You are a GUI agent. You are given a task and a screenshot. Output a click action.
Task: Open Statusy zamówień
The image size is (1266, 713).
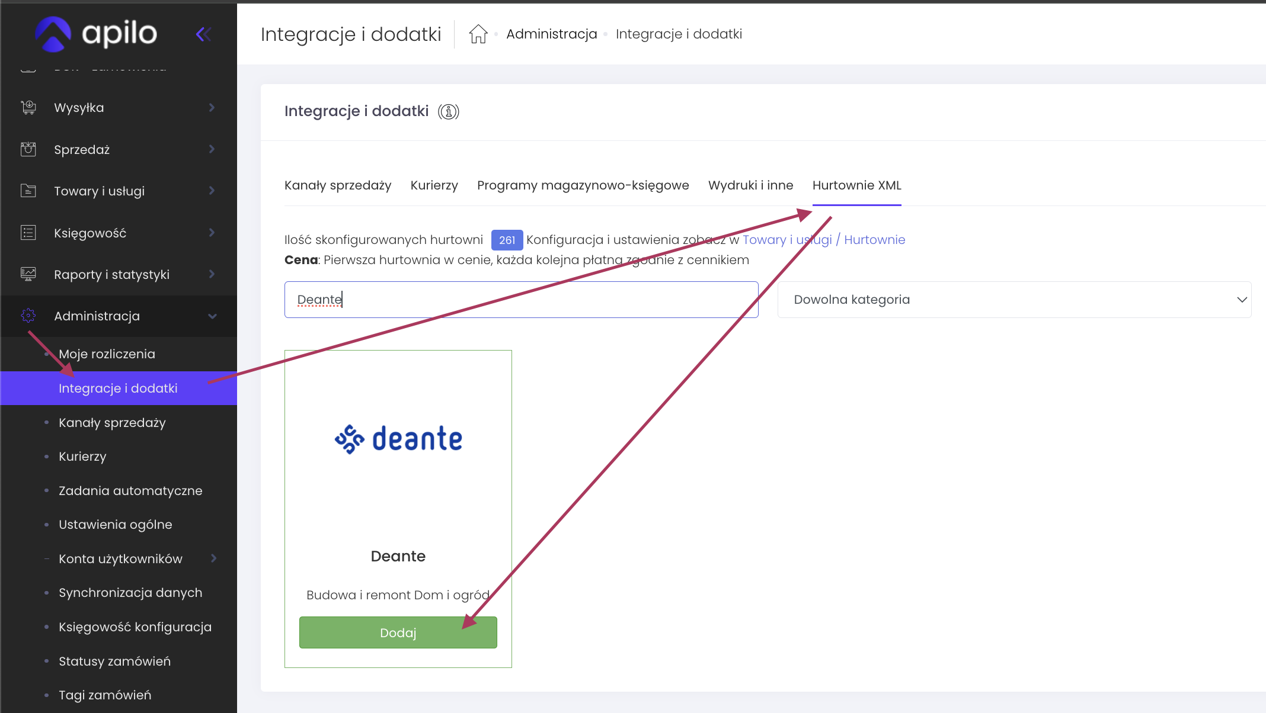(x=114, y=661)
